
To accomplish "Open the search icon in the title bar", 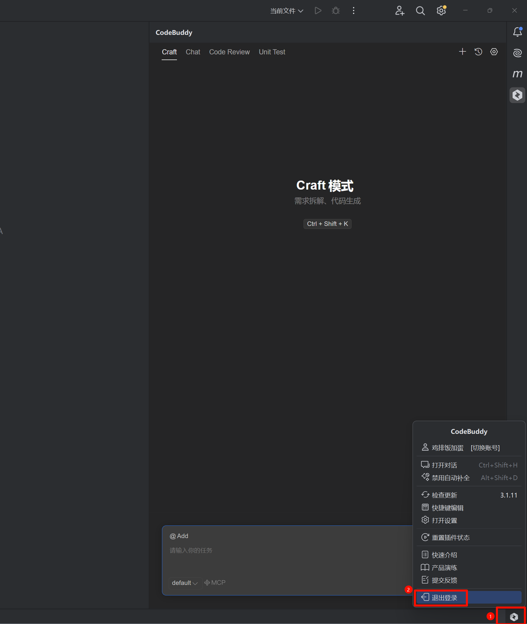I will 421,10.
